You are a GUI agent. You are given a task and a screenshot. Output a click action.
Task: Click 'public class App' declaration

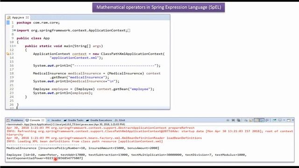(33, 38)
